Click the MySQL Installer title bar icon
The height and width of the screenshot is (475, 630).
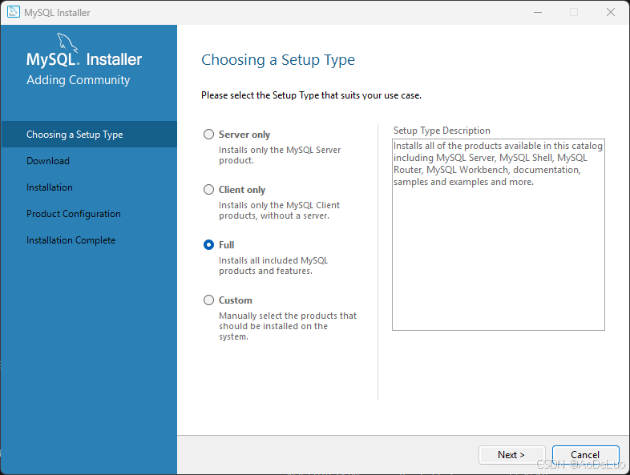click(x=14, y=12)
